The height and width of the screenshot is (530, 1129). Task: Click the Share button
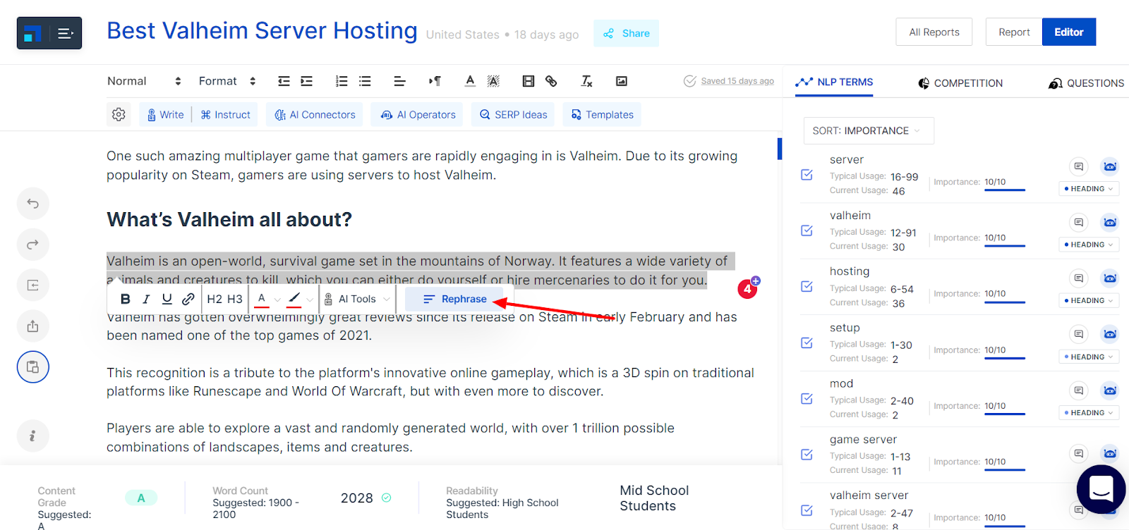[x=627, y=33]
